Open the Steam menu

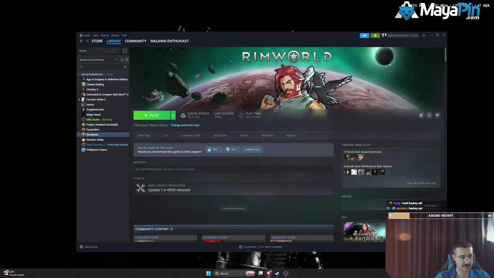click(x=87, y=35)
